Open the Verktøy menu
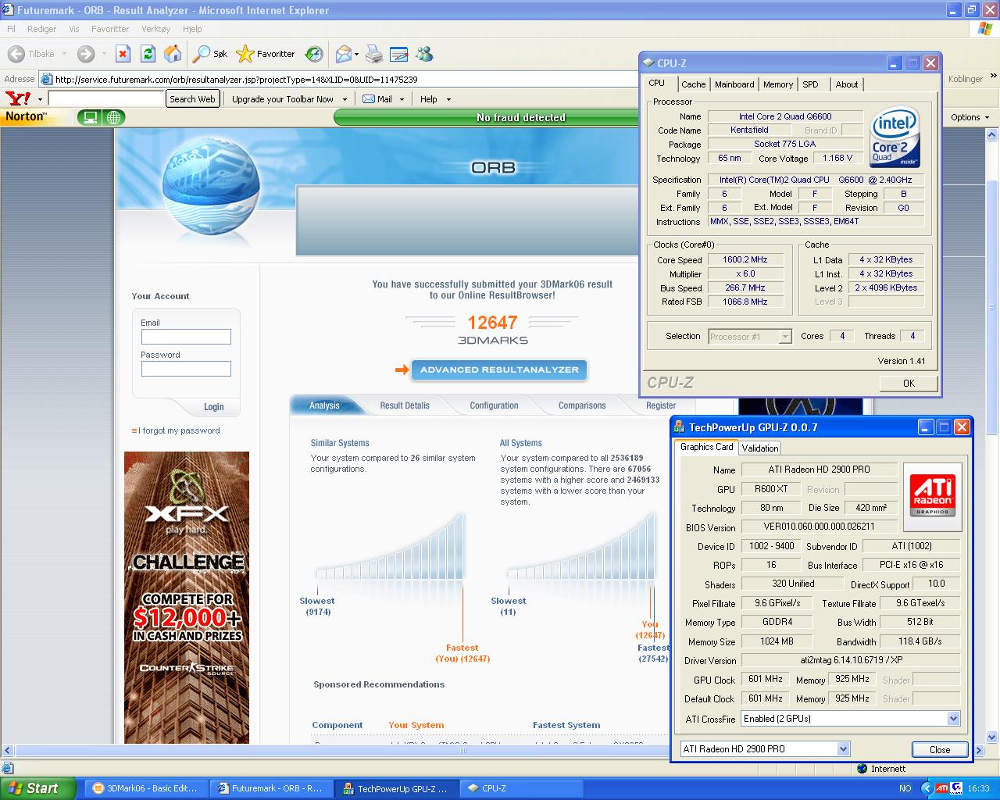The height and width of the screenshot is (800, 1000). click(x=156, y=29)
